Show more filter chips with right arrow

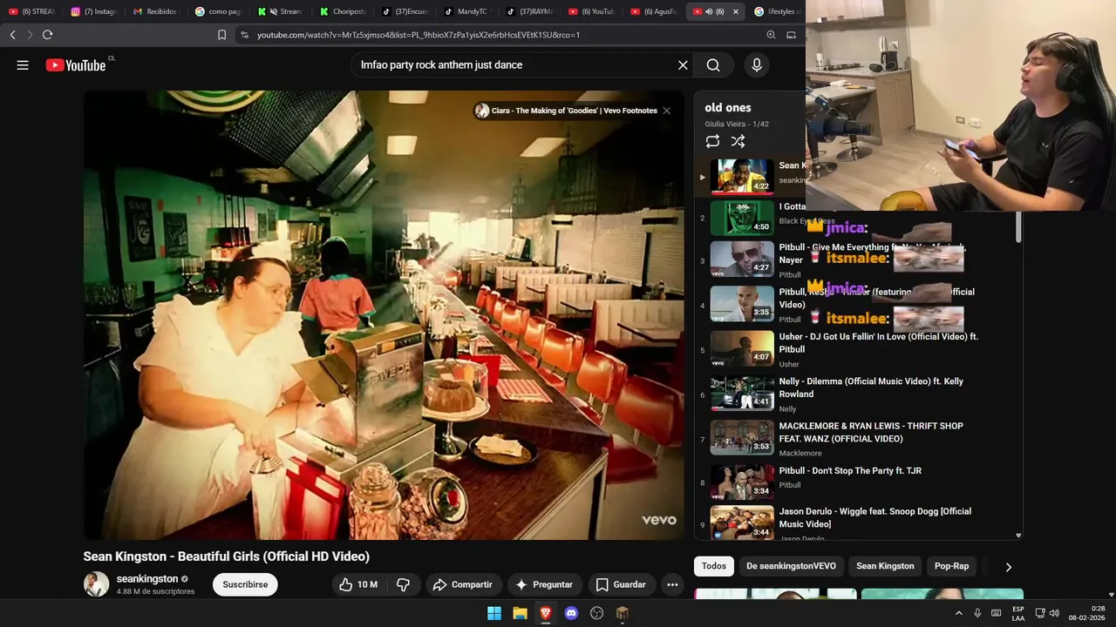pos(1009,567)
